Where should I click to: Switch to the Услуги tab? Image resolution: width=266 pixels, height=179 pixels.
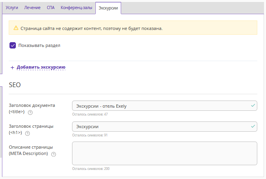12,7
